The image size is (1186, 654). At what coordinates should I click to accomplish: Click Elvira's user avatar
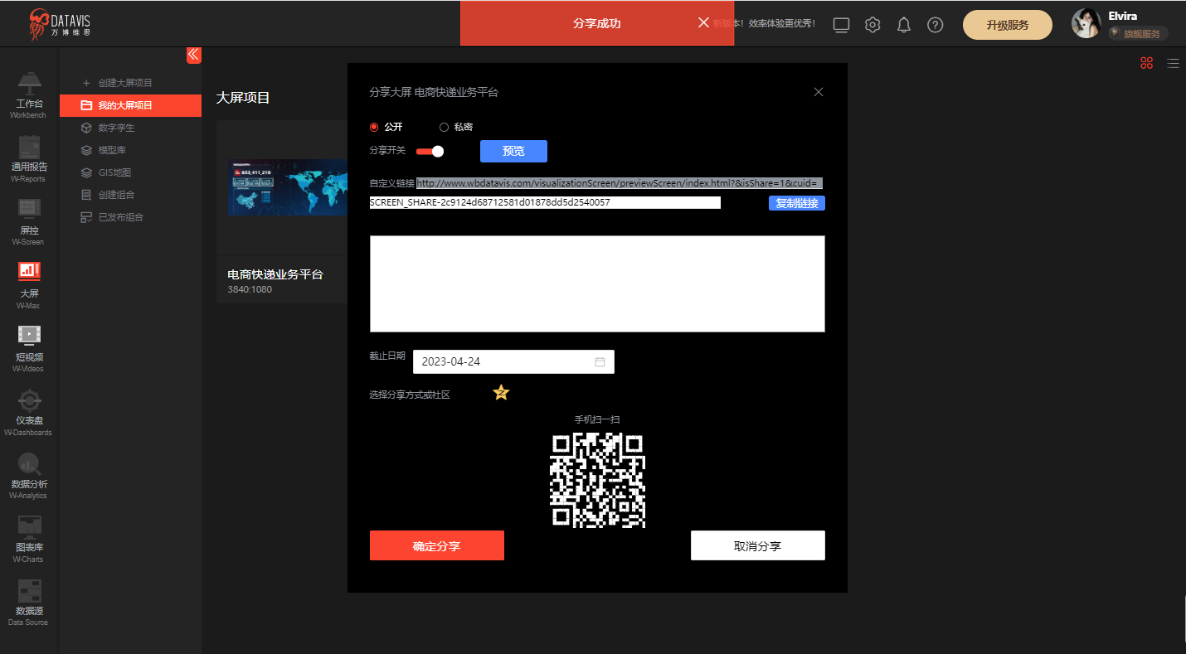[1086, 24]
